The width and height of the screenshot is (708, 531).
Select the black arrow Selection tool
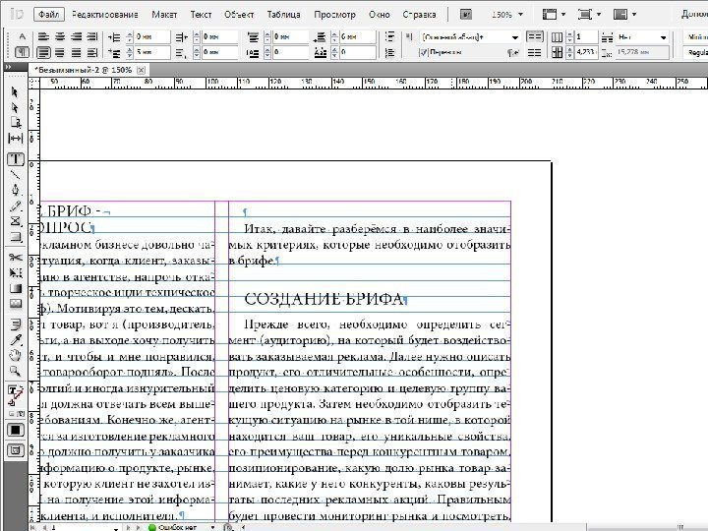click(x=16, y=91)
